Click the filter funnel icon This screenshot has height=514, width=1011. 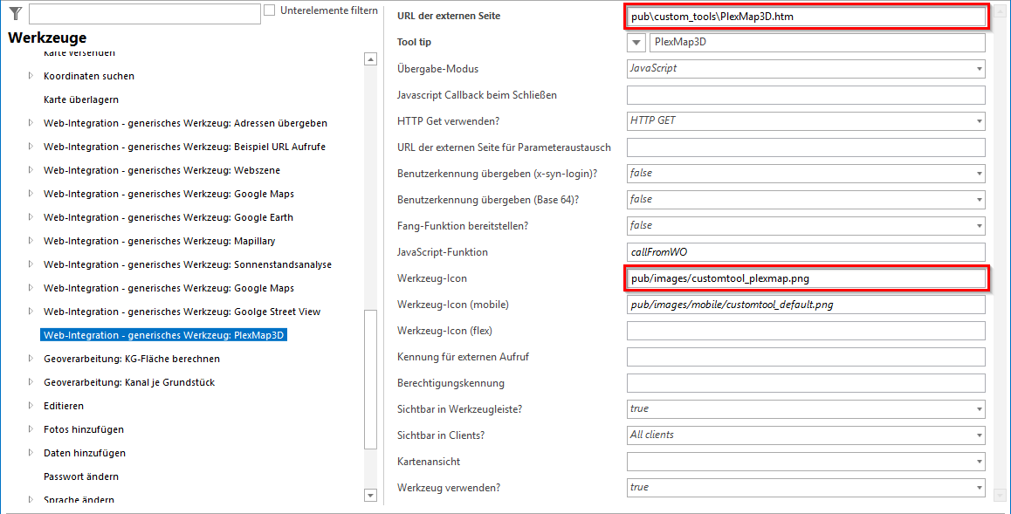tap(15, 13)
